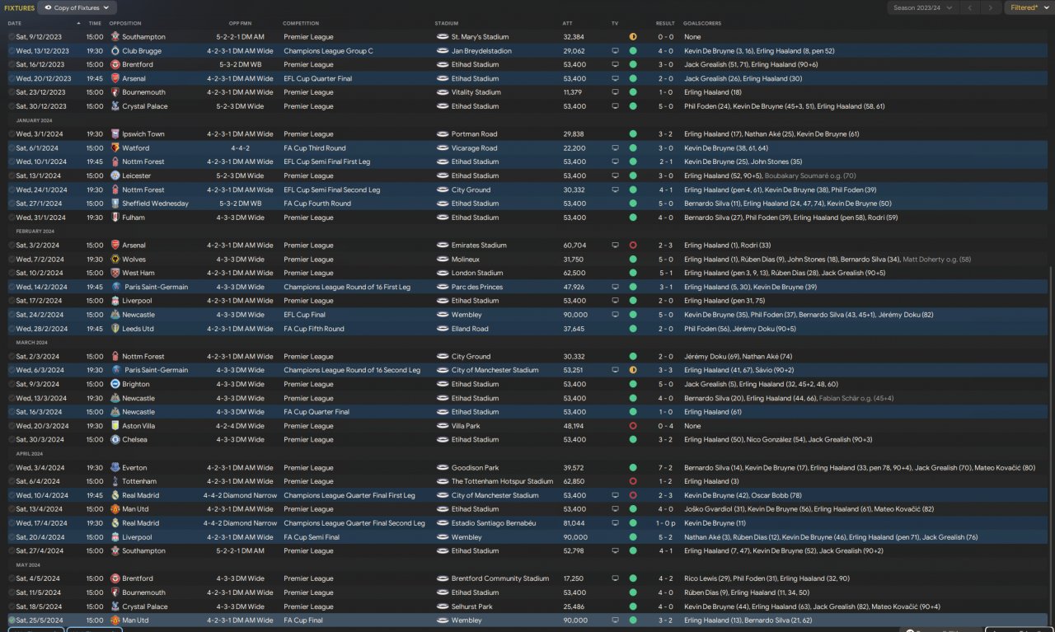Viewport: 1055px width, 632px height.
Task: Go to the next season arrow
Action: 992,7
